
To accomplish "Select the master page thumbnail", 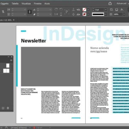I will [x=8, y=66].
